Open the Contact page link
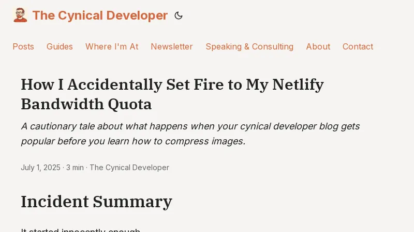 coord(358,46)
